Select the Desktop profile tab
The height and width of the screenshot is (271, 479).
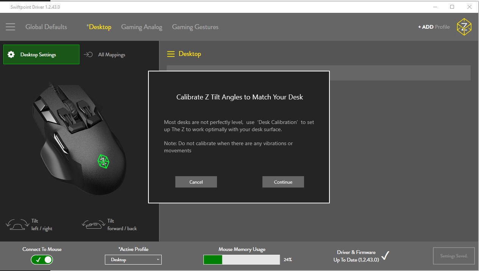(99, 27)
